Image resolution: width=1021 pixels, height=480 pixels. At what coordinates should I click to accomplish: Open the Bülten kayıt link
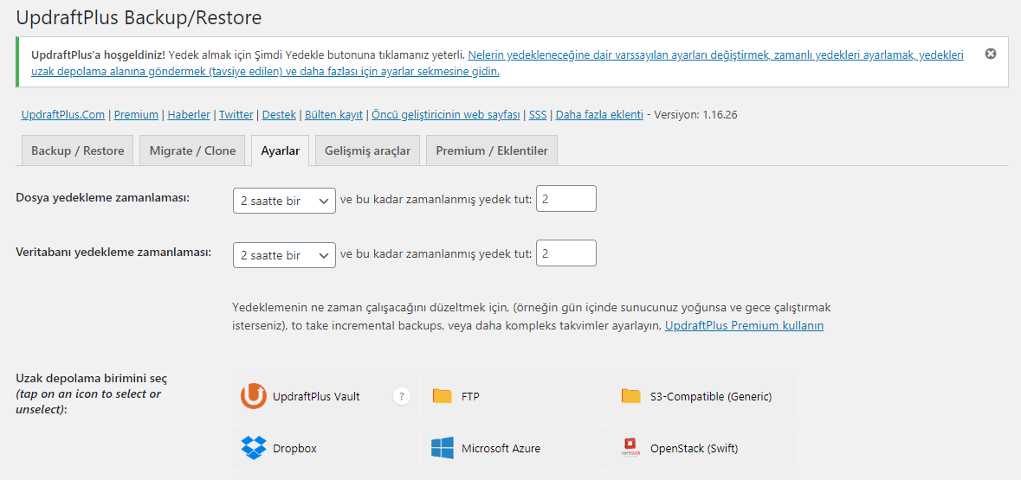(334, 114)
